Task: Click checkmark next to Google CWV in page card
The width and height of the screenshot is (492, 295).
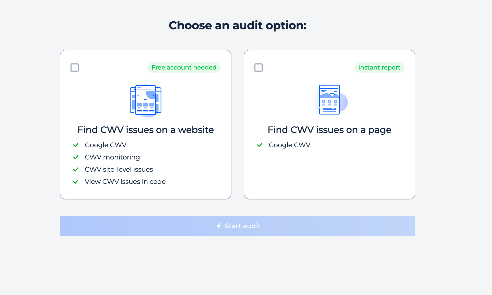Action: pos(260,145)
